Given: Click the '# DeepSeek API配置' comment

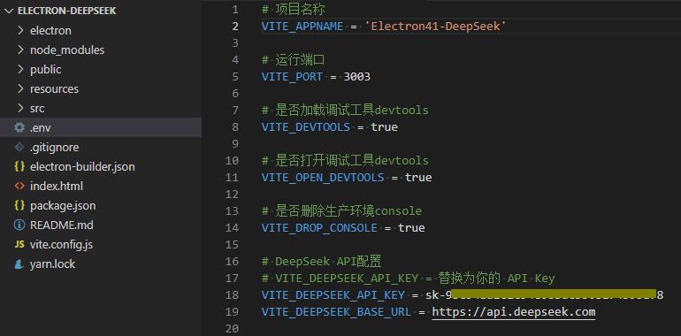Looking at the screenshot, I should (x=321, y=262).
